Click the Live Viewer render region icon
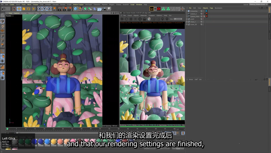Viewport: 271px width, 153px height. click(x=154, y=19)
